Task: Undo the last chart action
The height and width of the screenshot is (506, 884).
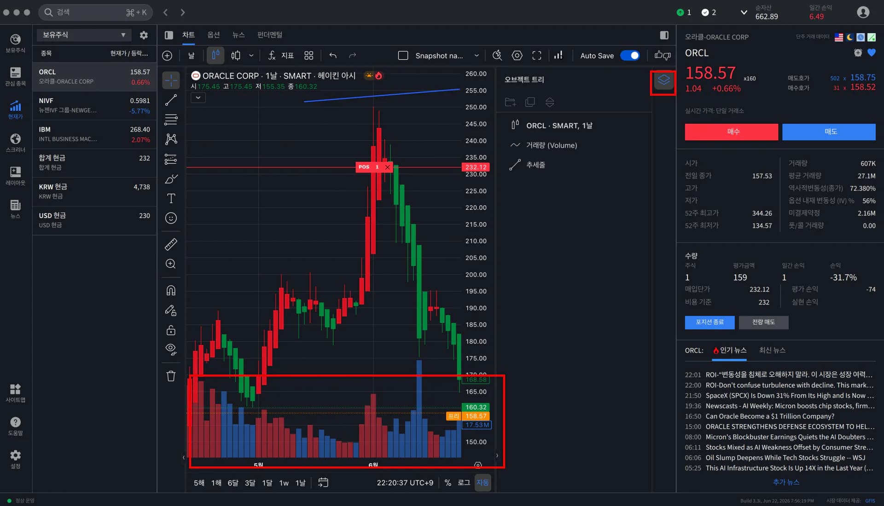Action: (333, 56)
